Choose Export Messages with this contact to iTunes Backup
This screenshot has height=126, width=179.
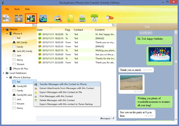pyautogui.click(x=67, y=104)
